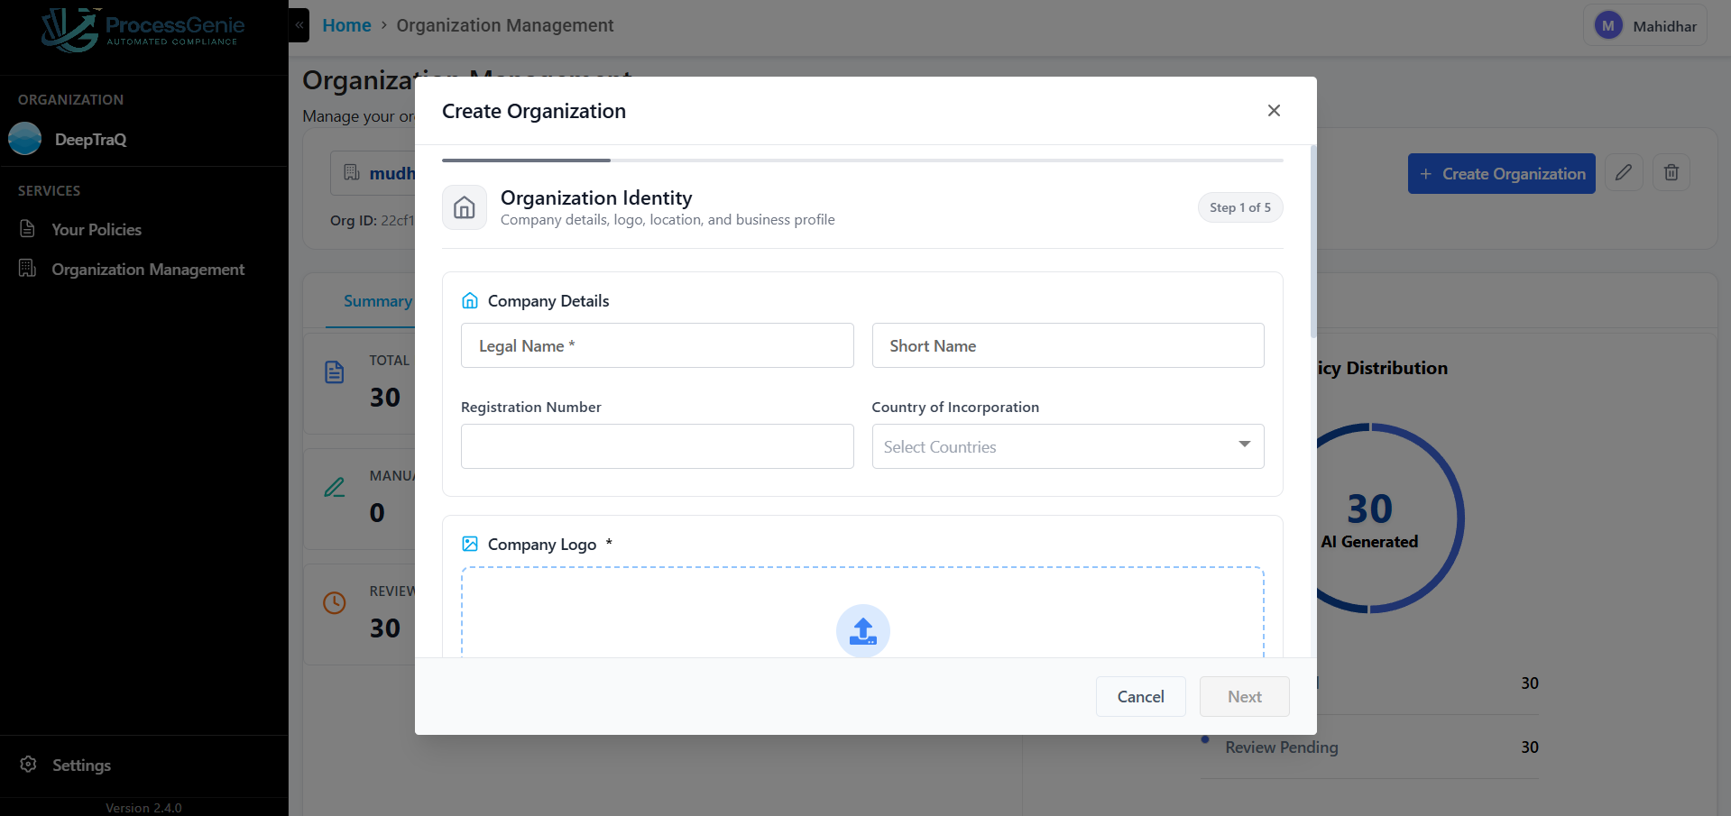The width and height of the screenshot is (1731, 816).
Task: Click the 30 AI Generated donut chart
Action: tap(1370, 518)
